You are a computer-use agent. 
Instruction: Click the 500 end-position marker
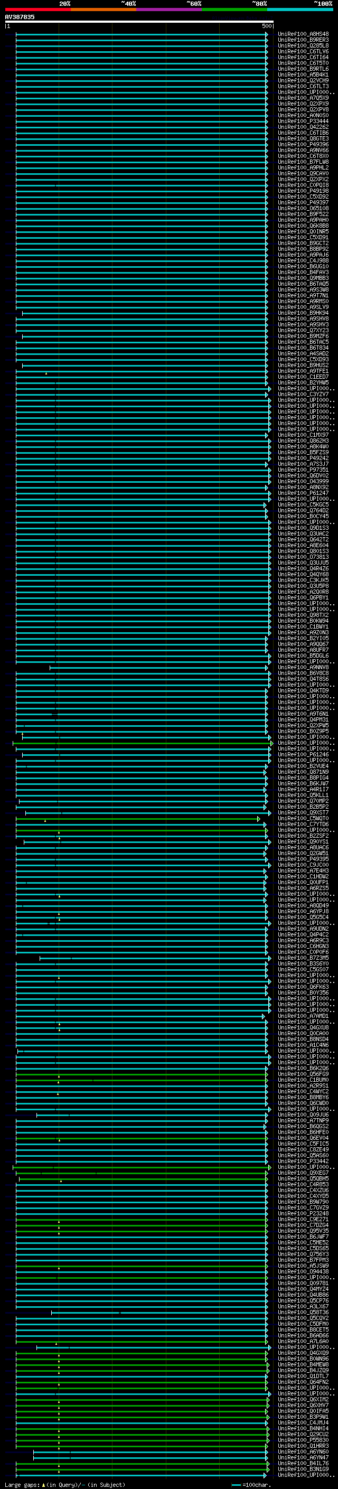(x=266, y=26)
